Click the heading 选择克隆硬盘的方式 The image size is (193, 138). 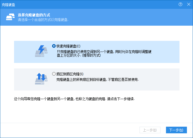(34, 15)
